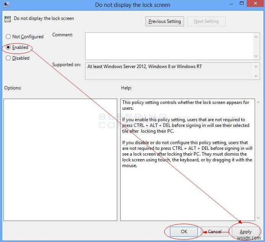
Task: Click the Comment box scroll down arrow
Action: (256, 56)
